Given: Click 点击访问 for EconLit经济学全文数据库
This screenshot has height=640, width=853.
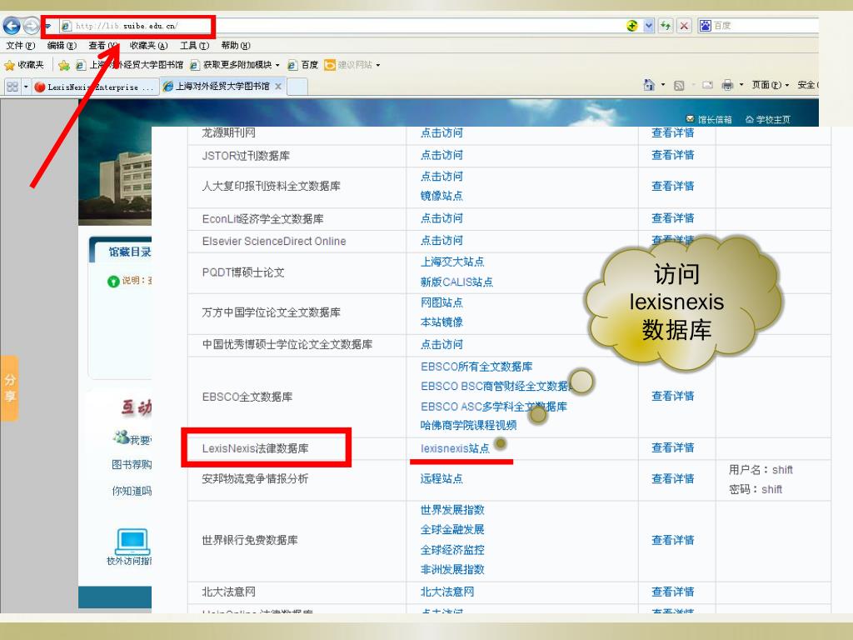Looking at the screenshot, I should pyautogui.click(x=441, y=218).
